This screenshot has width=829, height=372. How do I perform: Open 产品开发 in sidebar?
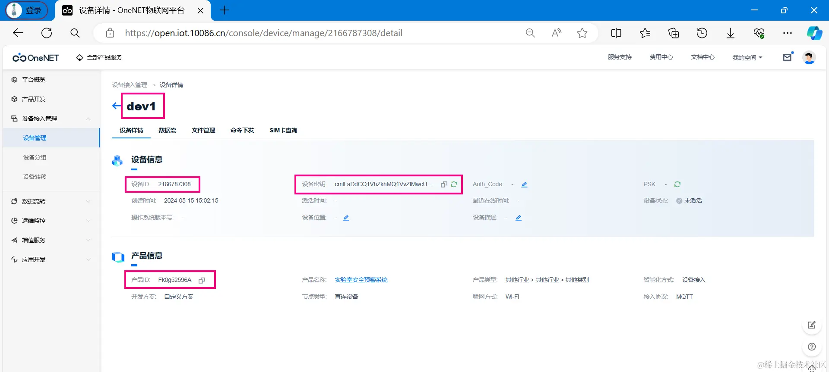[34, 99]
